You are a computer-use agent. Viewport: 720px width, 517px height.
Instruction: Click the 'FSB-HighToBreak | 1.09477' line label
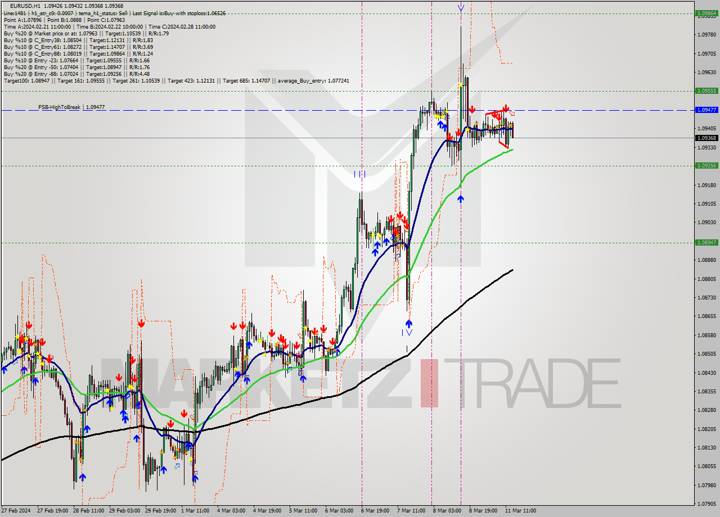coord(71,107)
